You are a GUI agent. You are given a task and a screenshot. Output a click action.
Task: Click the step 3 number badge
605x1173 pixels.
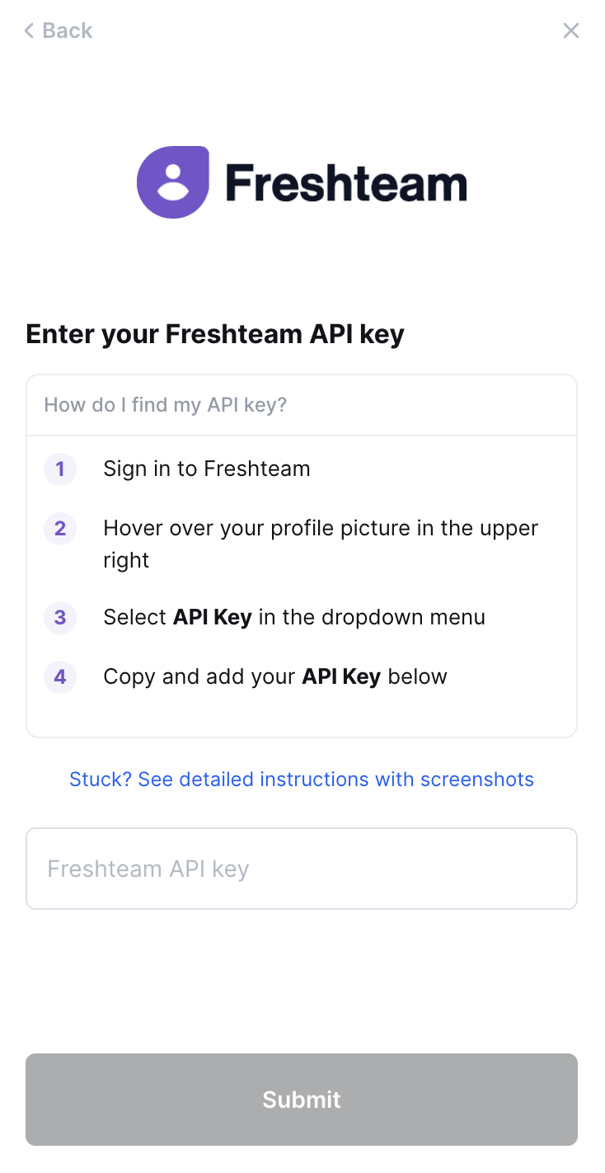(x=60, y=618)
